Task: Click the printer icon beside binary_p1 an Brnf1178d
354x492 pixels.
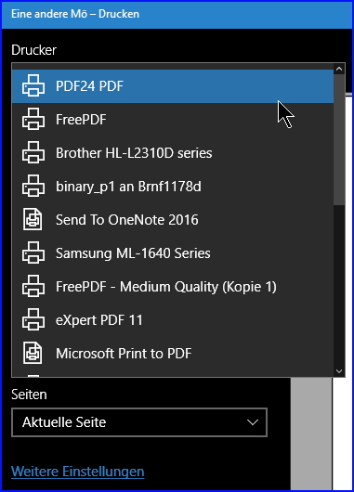Action: pyautogui.click(x=33, y=186)
